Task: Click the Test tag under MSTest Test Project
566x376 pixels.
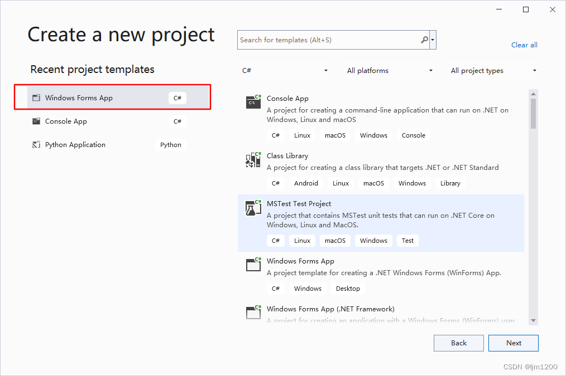Action: click(407, 241)
